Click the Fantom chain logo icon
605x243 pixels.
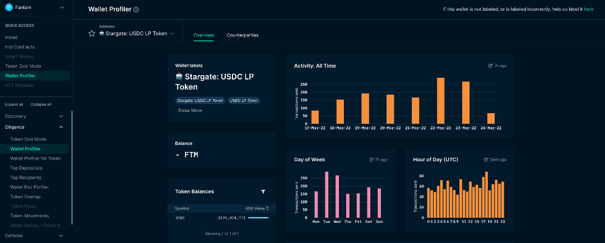coord(8,8)
